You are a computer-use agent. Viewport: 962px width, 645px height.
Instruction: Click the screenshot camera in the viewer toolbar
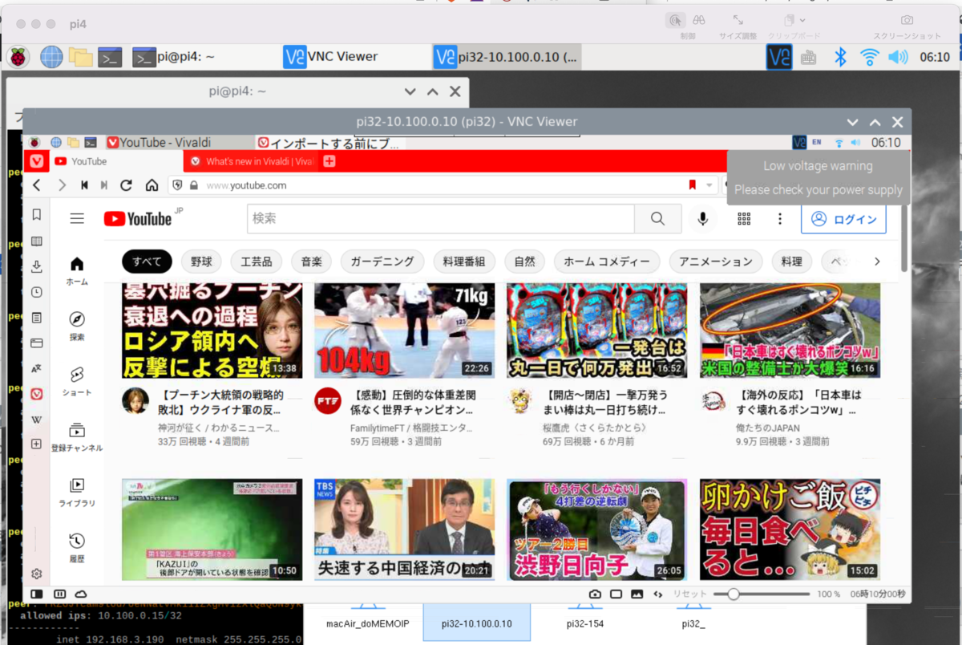pos(907,20)
